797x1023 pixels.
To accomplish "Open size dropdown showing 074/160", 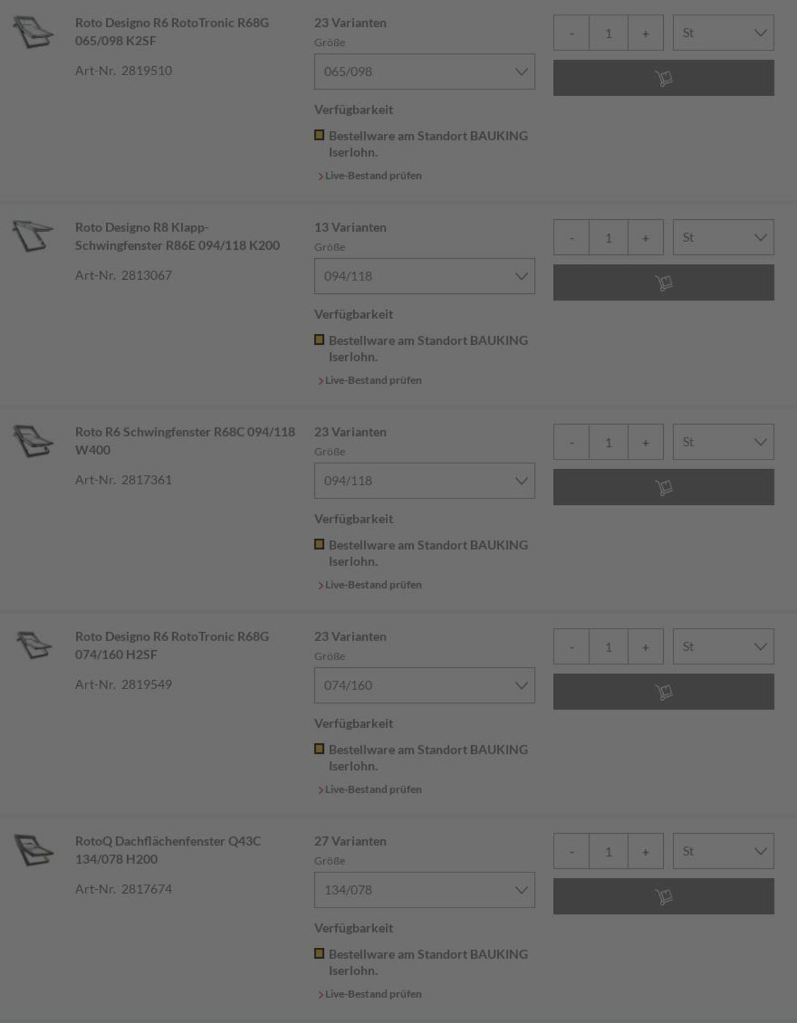I will click(424, 685).
